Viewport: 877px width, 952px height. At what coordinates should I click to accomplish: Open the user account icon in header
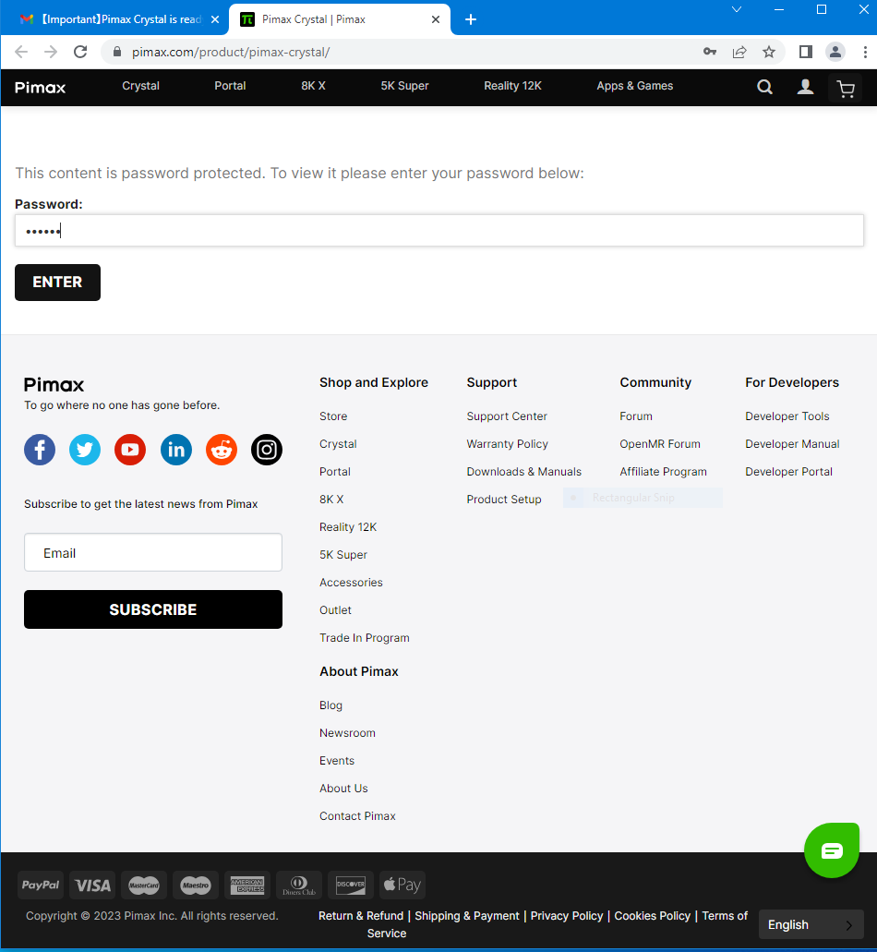[805, 87]
